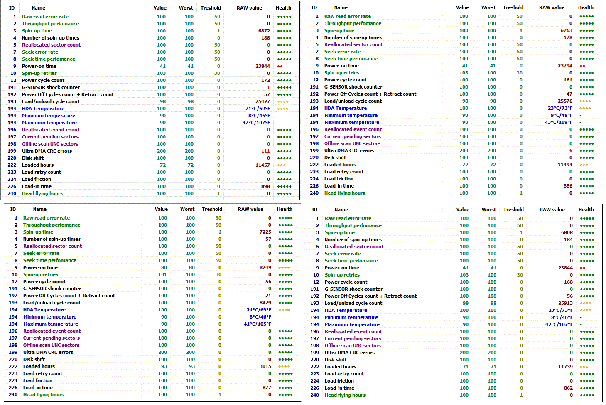Select Load/unload cycle count RAW value 25576
The width and height of the screenshot is (606, 405).
(x=565, y=101)
